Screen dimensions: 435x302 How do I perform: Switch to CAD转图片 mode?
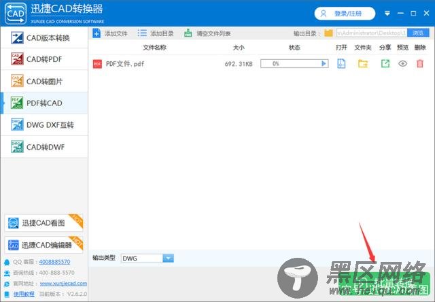(x=44, y=81)
